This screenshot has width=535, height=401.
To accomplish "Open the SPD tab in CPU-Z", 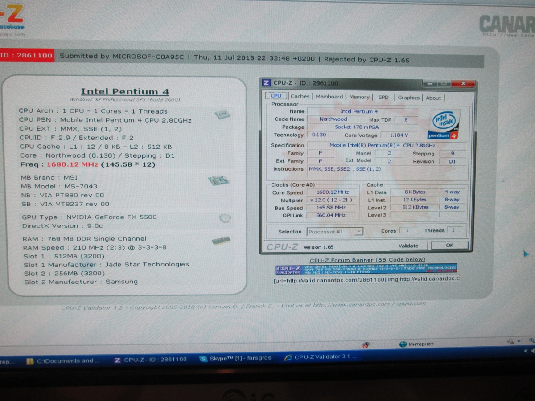I will pos(383,98).
